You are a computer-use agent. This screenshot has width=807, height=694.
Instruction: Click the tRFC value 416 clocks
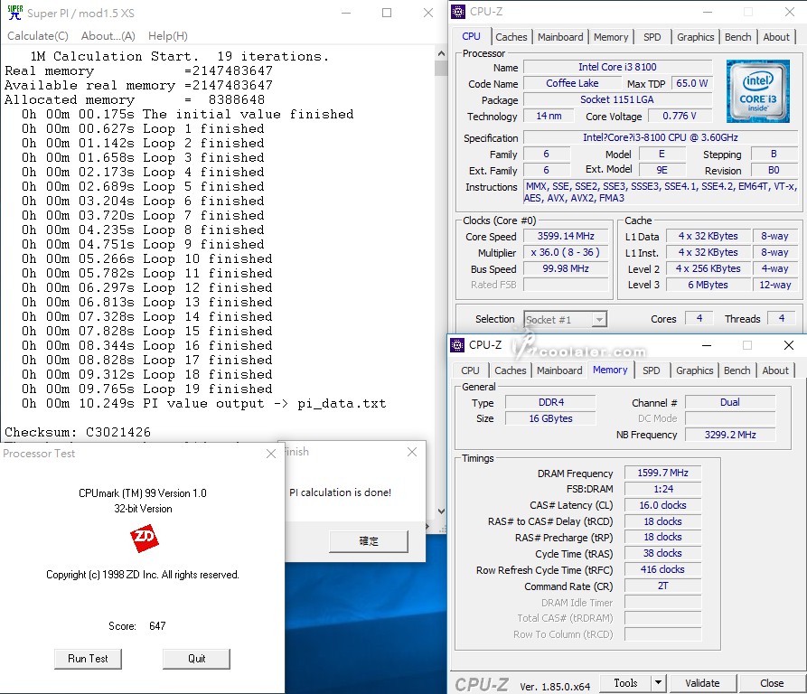tap(662, 569)
